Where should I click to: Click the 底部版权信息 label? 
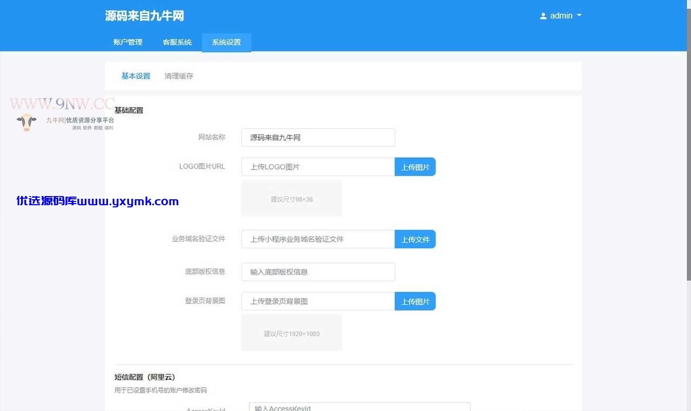tap(205, 272)
